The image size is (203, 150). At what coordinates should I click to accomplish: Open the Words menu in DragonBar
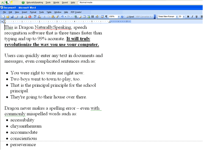click(x=56, y=2)
